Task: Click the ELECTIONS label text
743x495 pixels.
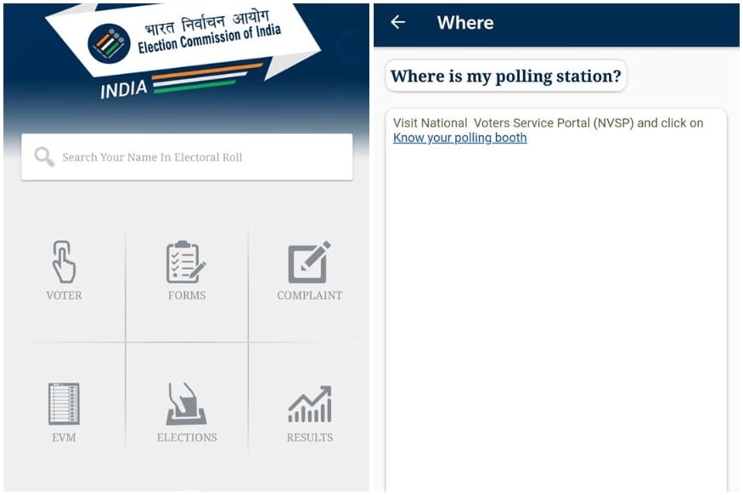Action: click(187, 437)
